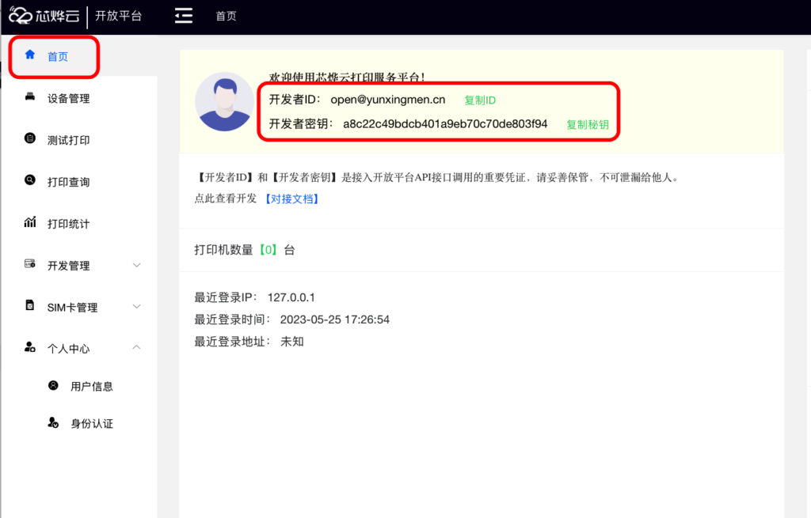Select the 测试打印 test print icon
This screenshot has height=518, width=811.
[28, 139]
